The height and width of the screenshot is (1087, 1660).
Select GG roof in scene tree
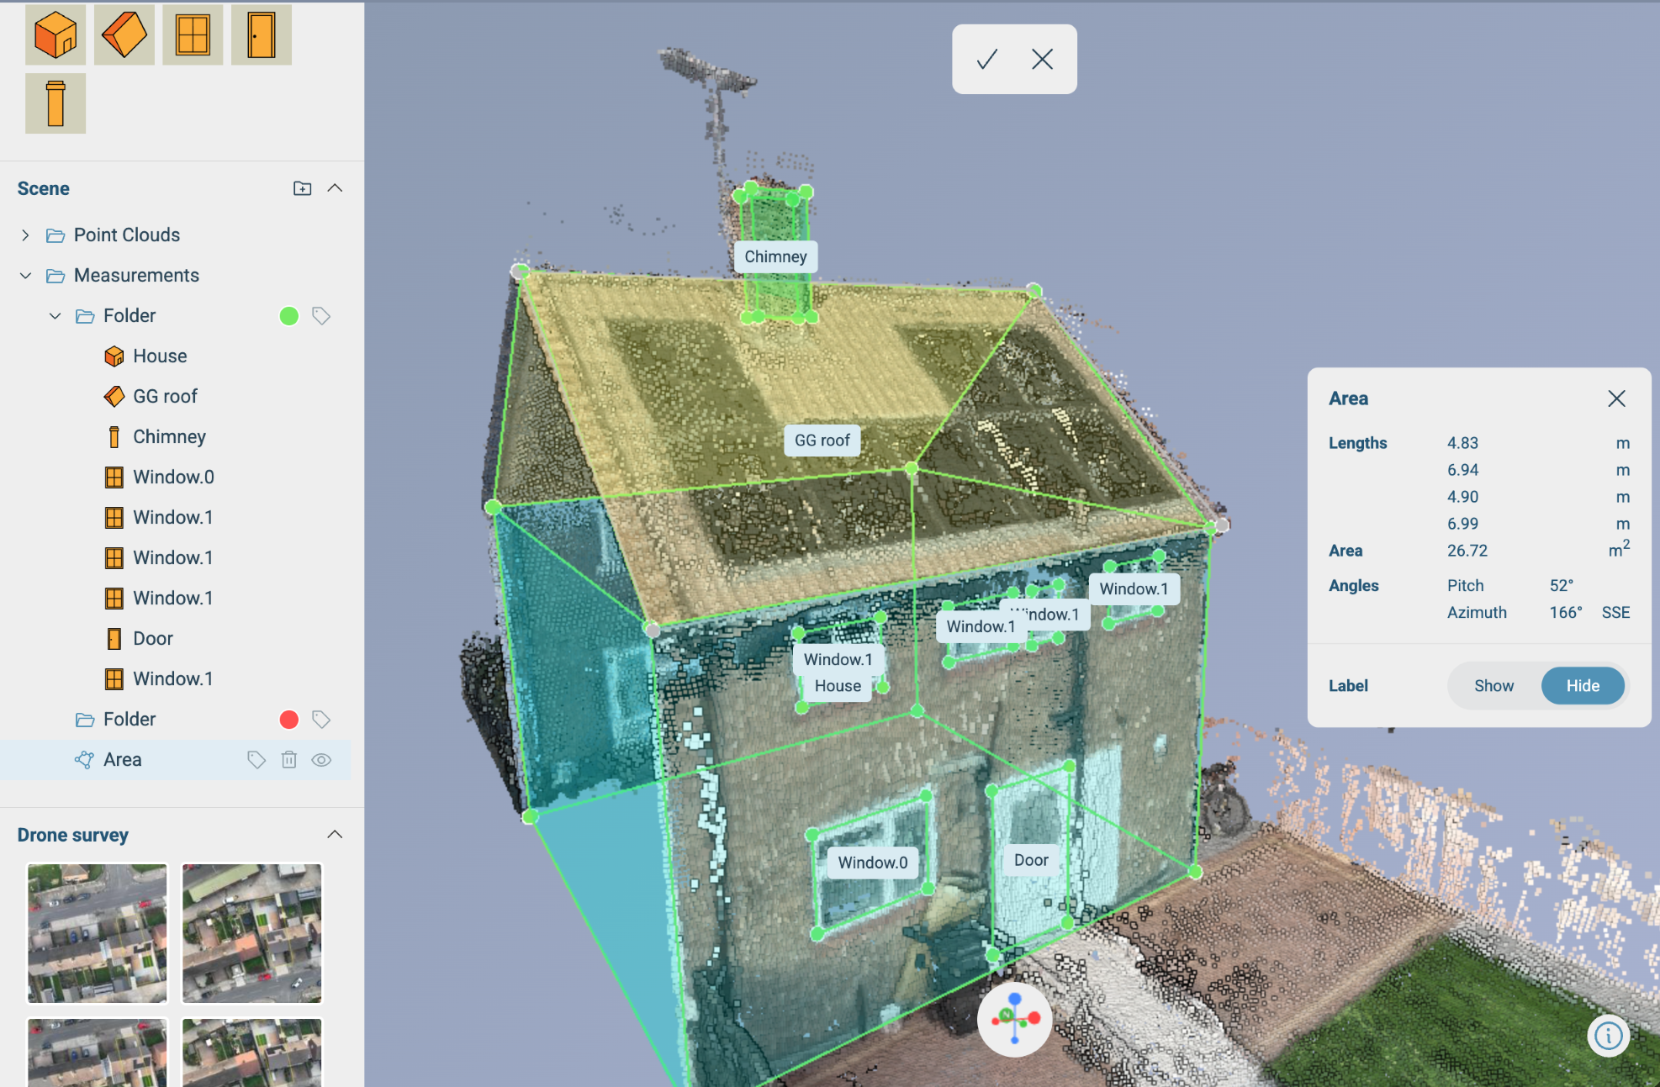tap(165, 397)
